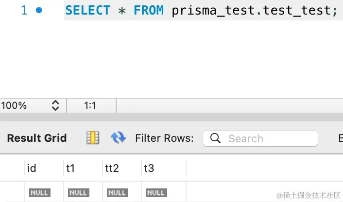343x202 pixels.
Task: Click the NULL cell under t1
Action: click(79, 193)
